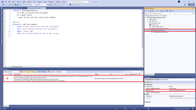Select StackAppFeatures.feature.cs in Solution Explorer
196x110 pixels.
(x=161, y=32)
